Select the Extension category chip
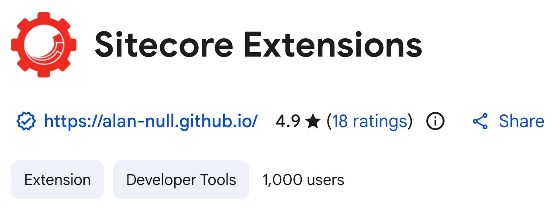552x215 pixels. [x=57, y=180]
